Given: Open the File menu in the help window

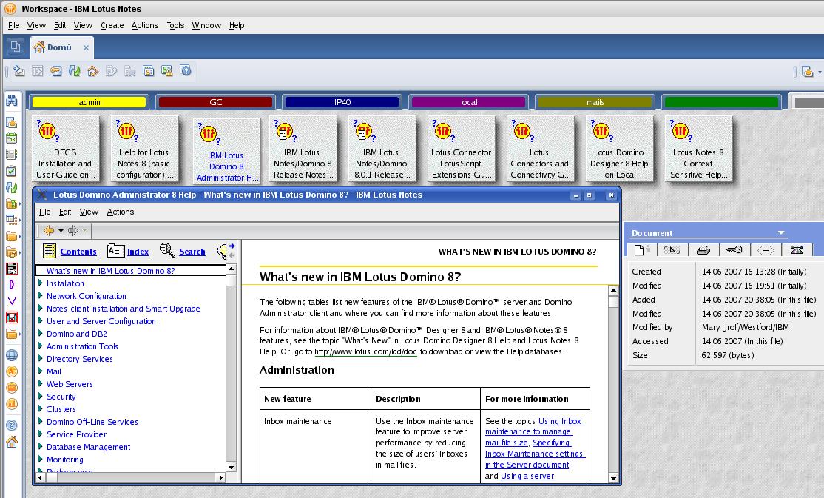Looking at the screenshot, I should pos(44,212).
